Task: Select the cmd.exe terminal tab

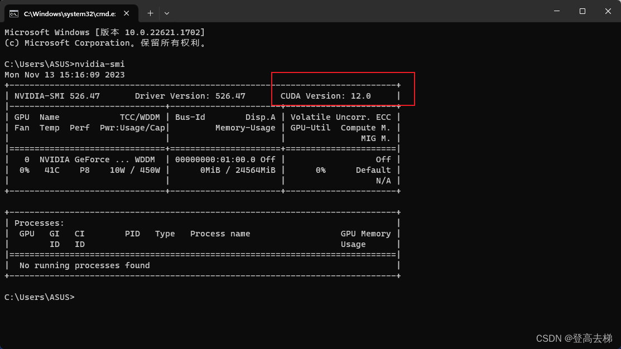Action: point(71,13)
